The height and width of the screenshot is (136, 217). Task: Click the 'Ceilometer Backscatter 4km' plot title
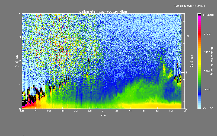coord(103,11)
